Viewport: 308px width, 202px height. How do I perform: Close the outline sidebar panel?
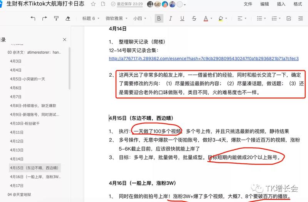tap(64, 39)
